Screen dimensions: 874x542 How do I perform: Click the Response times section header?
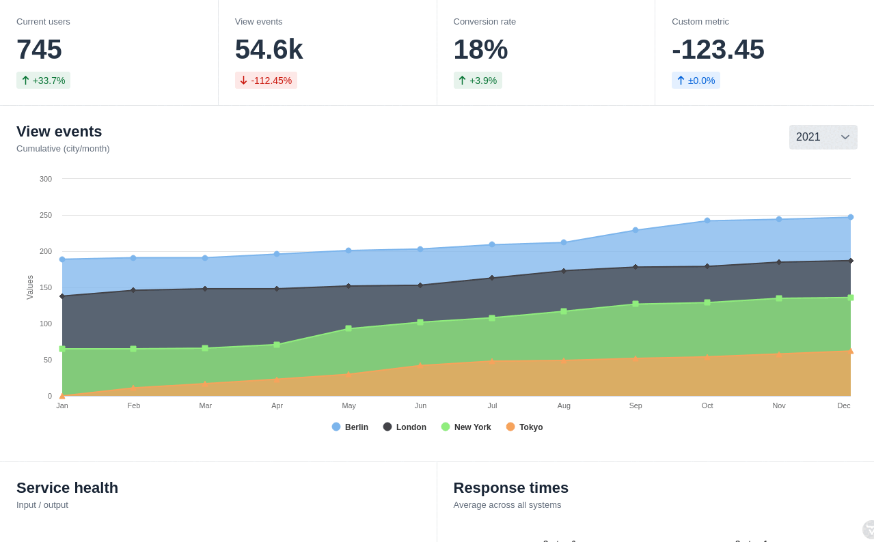[x=510, y=487]
